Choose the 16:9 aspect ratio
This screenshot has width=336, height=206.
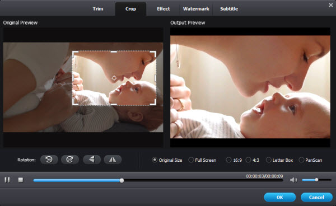click(234, 160)
